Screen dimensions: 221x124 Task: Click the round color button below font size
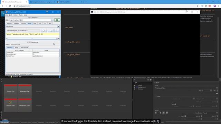point(217,93)
